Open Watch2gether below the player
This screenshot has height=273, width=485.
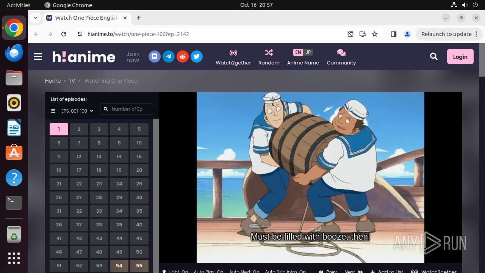pyautogui.click(x=434, y=271)
